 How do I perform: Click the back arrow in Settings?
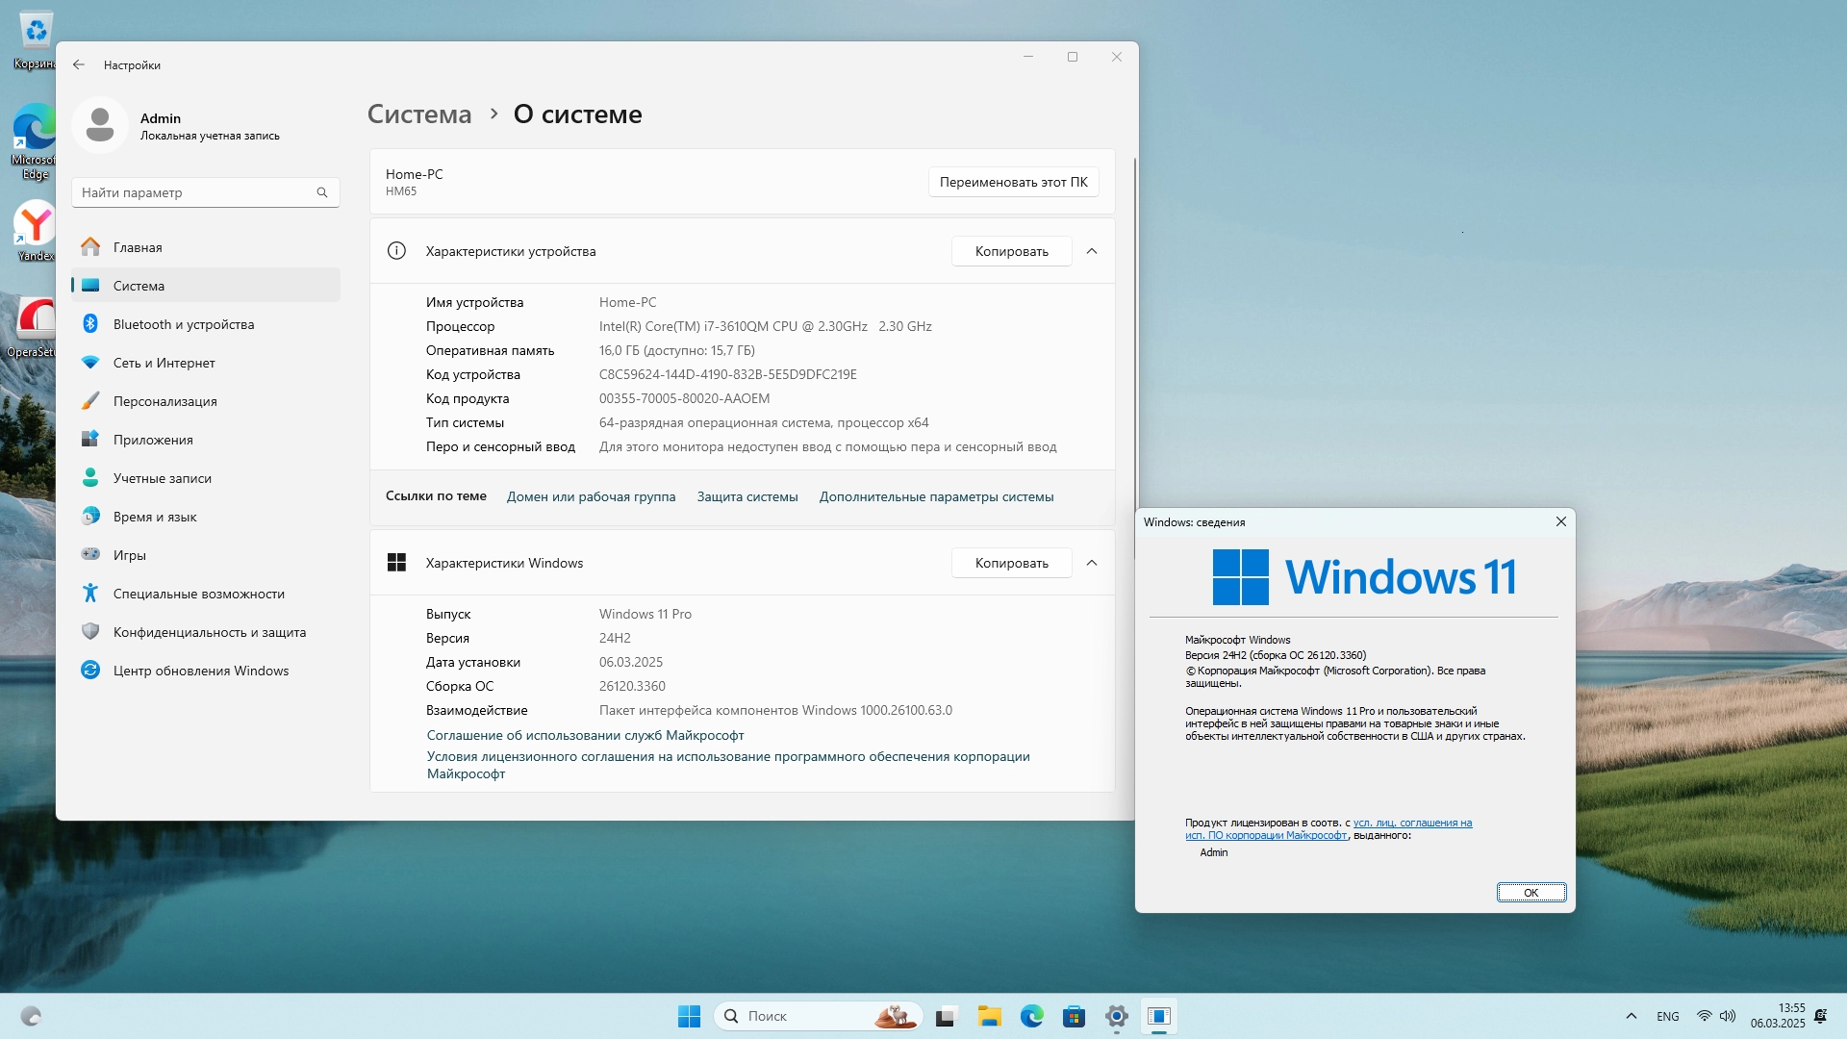[x=79, y=65]
